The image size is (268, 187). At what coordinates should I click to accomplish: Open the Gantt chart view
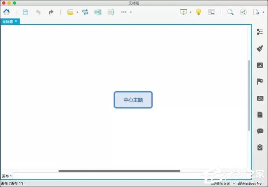click(211, 12)
